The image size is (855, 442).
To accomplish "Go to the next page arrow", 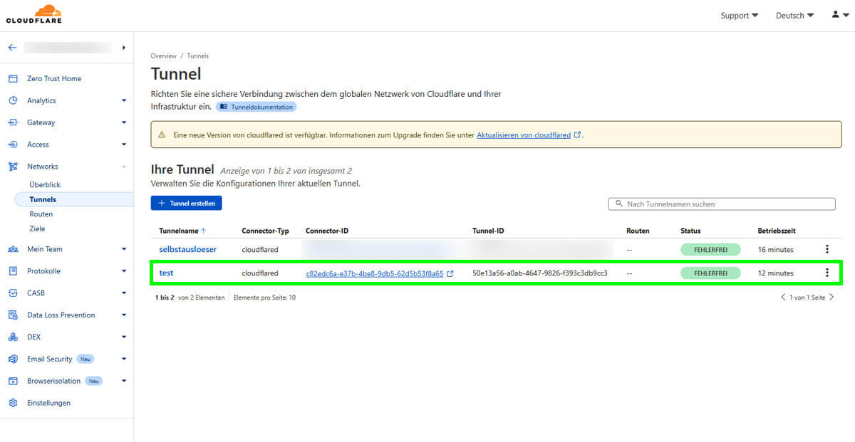I will point(831,298).
